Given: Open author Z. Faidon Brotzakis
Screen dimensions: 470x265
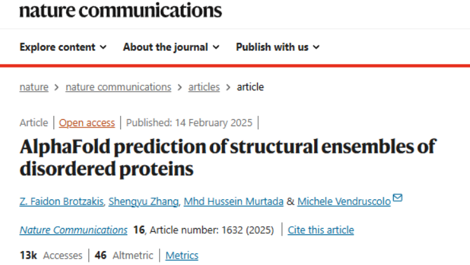Looking at the screenshot, I should pyautogui.click(x=61, y=201).
